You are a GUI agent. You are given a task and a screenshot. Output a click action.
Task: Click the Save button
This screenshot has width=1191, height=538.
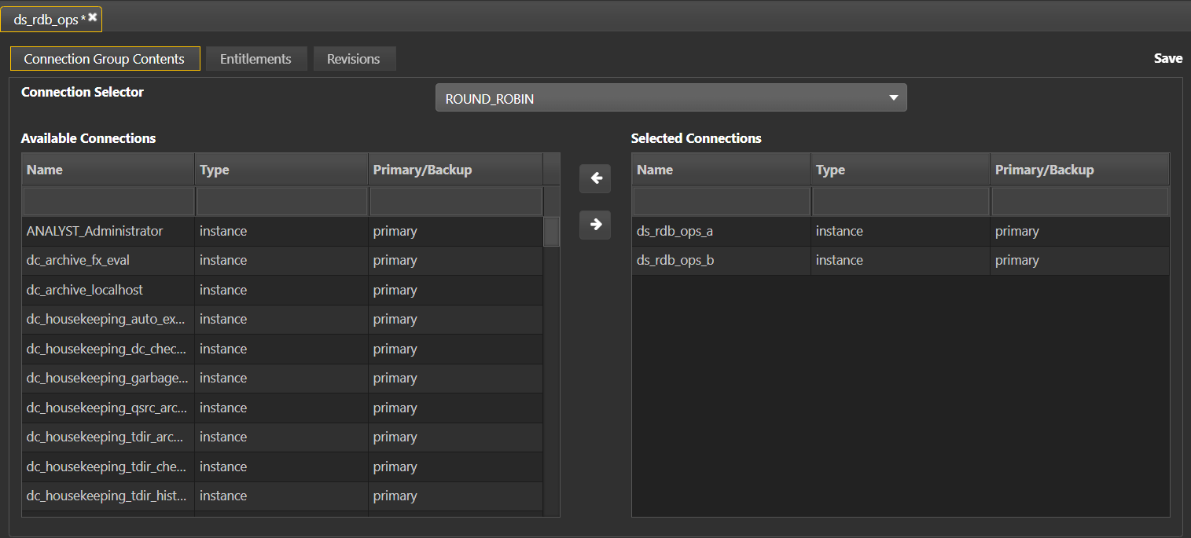point(1167,58)
